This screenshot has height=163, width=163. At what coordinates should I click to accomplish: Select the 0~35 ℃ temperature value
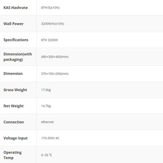point(46,155)
